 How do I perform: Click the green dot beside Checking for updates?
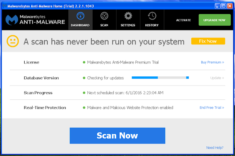pos(84,78)
